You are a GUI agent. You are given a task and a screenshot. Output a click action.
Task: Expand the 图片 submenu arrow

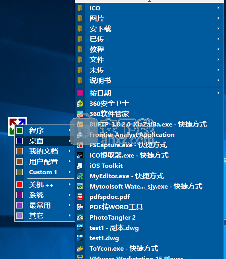(218, 18)
